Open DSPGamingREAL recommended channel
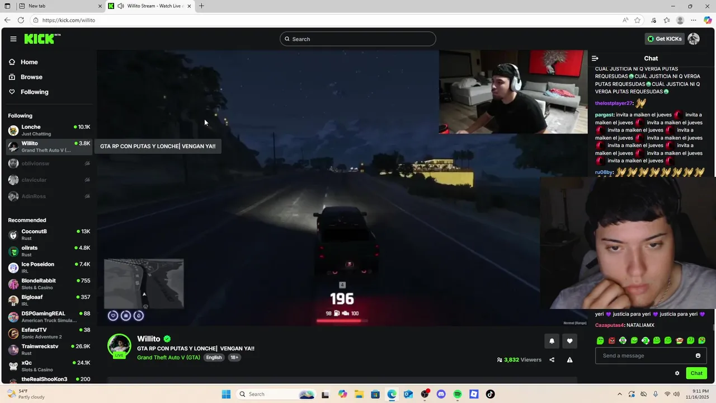This screenshot has width=716, height=403. pyautogui.click(x=49, y=317)
